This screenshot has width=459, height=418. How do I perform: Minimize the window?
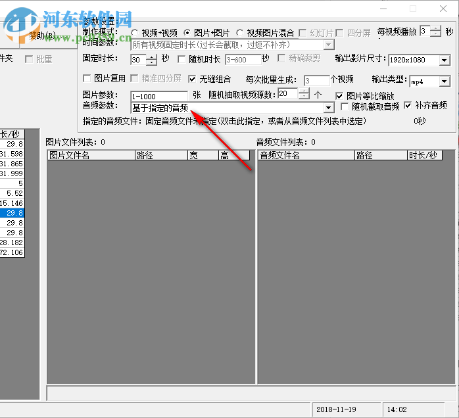click(383, 9)
